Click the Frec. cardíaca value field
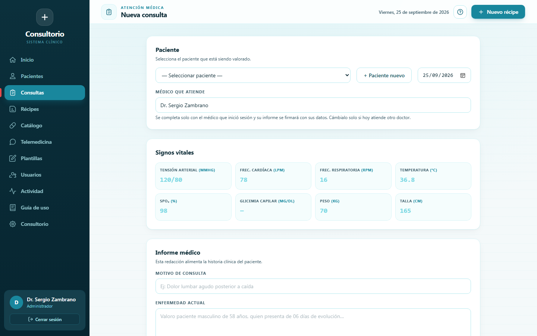The width and height of the screenshot is (537, 336). (273, 180)
